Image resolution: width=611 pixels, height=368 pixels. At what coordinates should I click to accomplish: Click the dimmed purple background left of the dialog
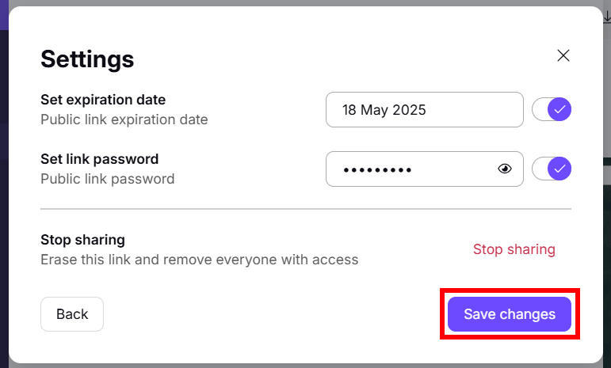(x=4, y=156)
